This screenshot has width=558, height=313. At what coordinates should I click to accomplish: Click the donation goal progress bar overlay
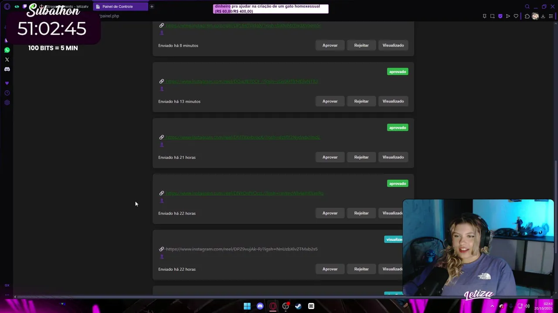pyautogui.click(x=271, y=9)
